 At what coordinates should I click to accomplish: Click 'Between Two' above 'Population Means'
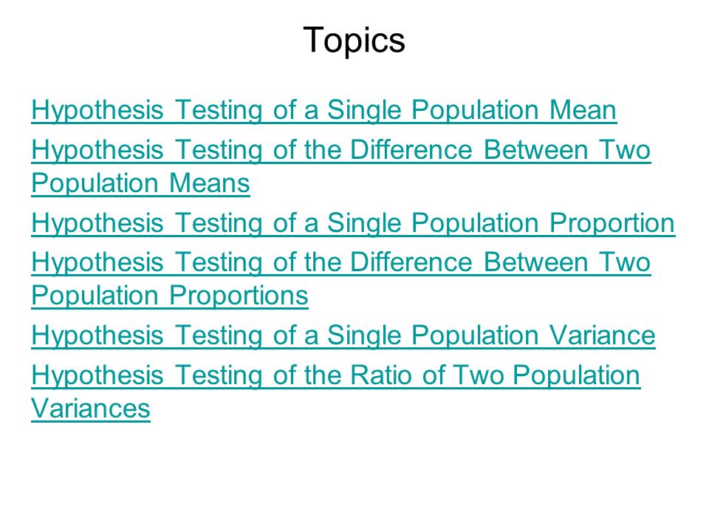567,150
